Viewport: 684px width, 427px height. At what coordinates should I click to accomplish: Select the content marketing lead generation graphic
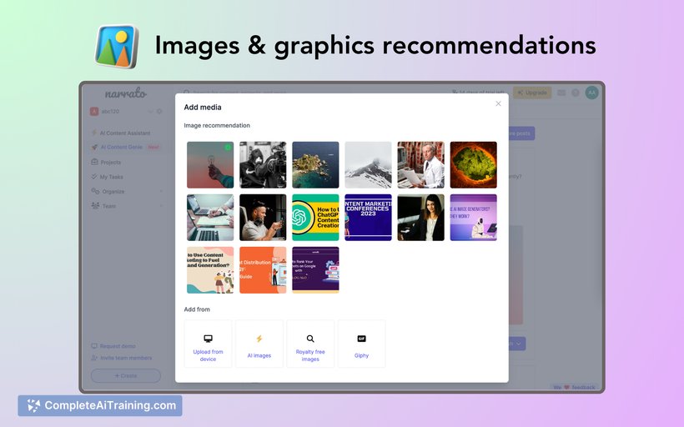[210, 270]
